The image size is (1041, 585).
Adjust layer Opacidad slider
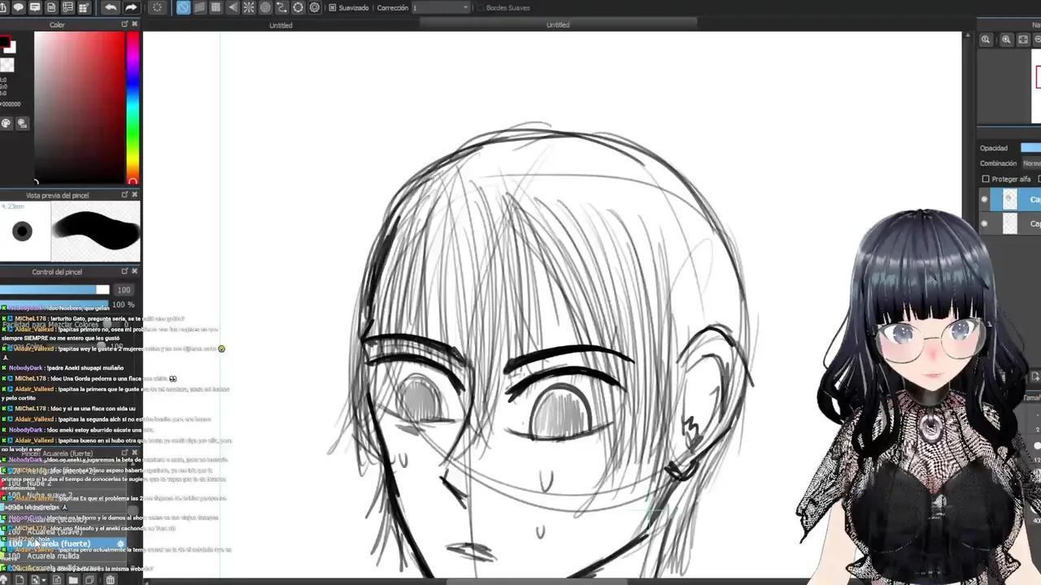coord(1030,148)
